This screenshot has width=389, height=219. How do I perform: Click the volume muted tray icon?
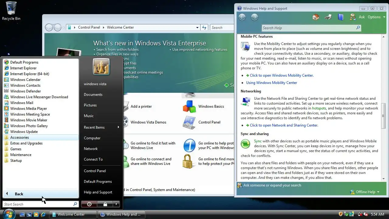(366, 214)
